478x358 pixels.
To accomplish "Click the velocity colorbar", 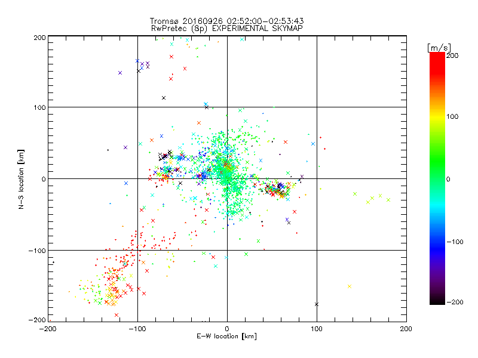I will pos(437,178).
